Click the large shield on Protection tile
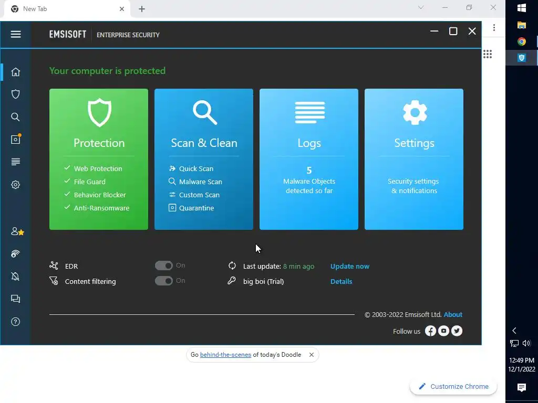The image size is (538, 403). [x=99, y=112]
